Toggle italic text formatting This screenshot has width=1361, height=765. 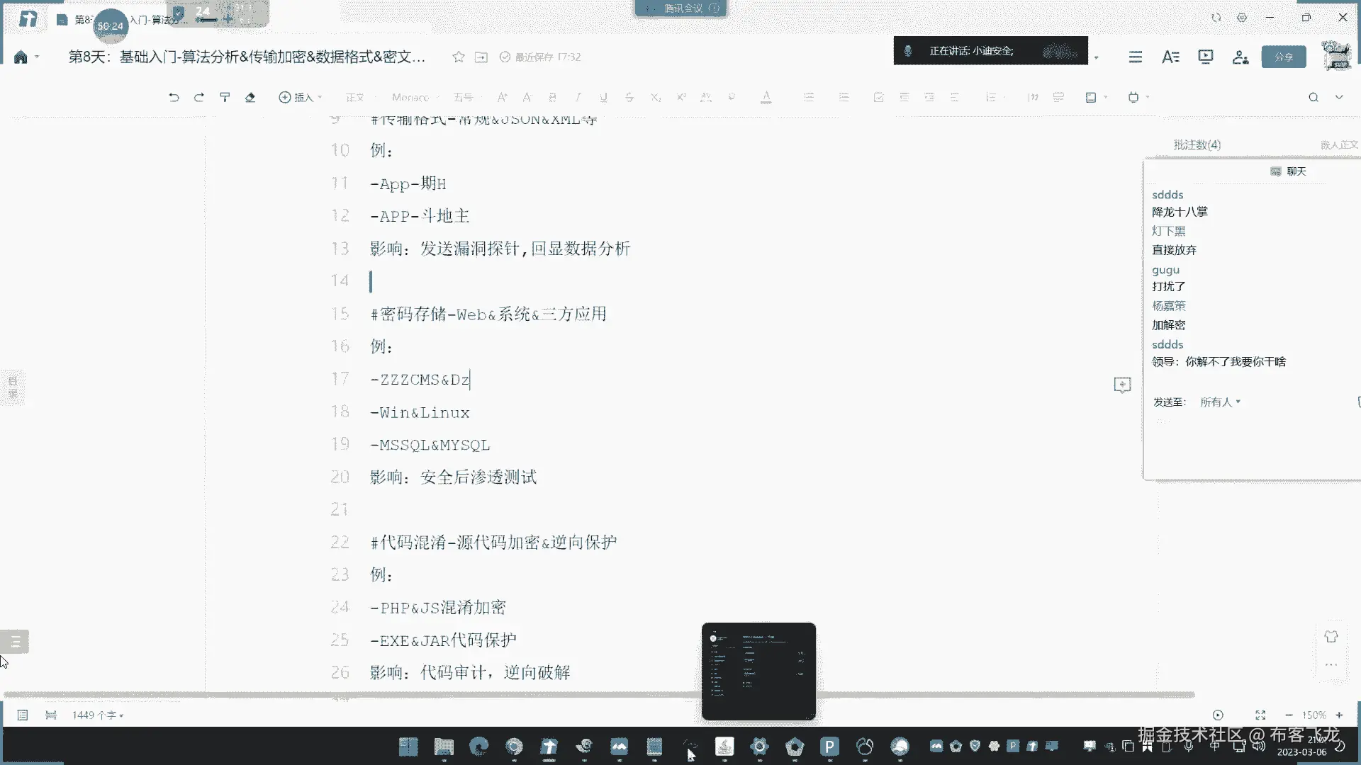tap(578, 97)
